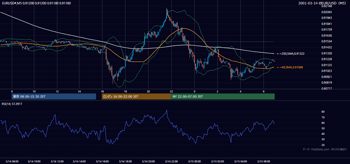
Task: Click hour label 0 under price chart
Action: [x=194, y=91]
